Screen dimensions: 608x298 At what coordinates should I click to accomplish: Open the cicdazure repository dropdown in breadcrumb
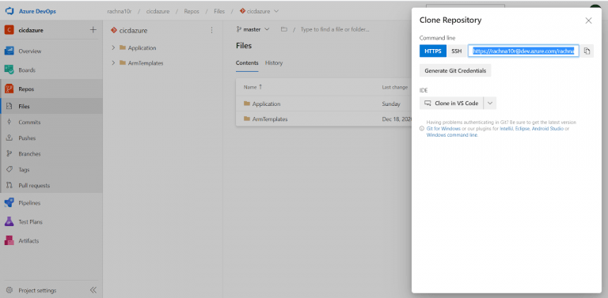[x=259, y=11]
